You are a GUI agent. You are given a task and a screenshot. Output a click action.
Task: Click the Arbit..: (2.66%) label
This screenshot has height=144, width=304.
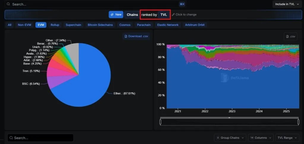[x=33, y=60]
